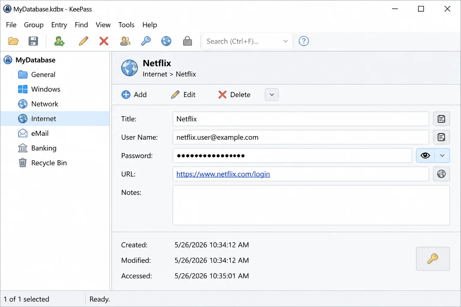Click the Edit entry button
The height and width of the screenshot is (307, 461).
(x=183, y=95)
